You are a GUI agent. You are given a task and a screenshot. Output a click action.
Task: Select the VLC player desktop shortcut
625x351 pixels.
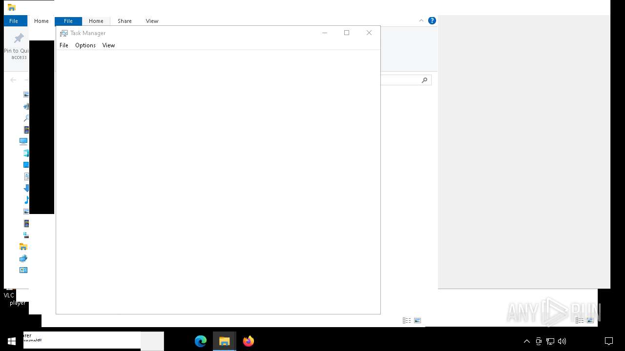tap(10, 296)
